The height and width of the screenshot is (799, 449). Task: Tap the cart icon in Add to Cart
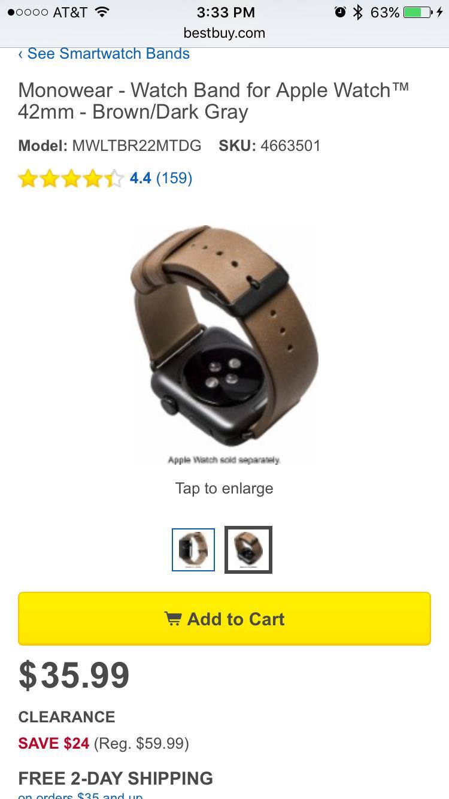(173, 618)
